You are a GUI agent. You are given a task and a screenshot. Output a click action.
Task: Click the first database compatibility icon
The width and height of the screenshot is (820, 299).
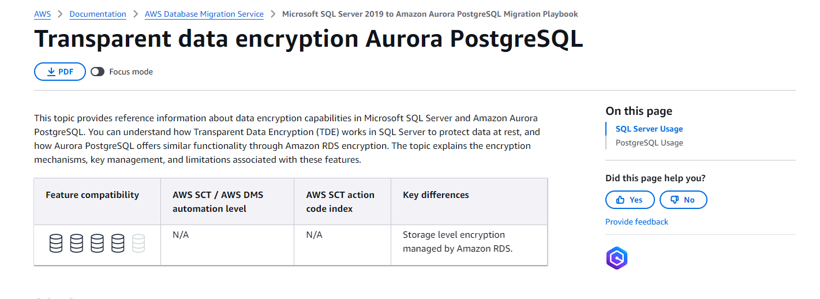(56, 243)
